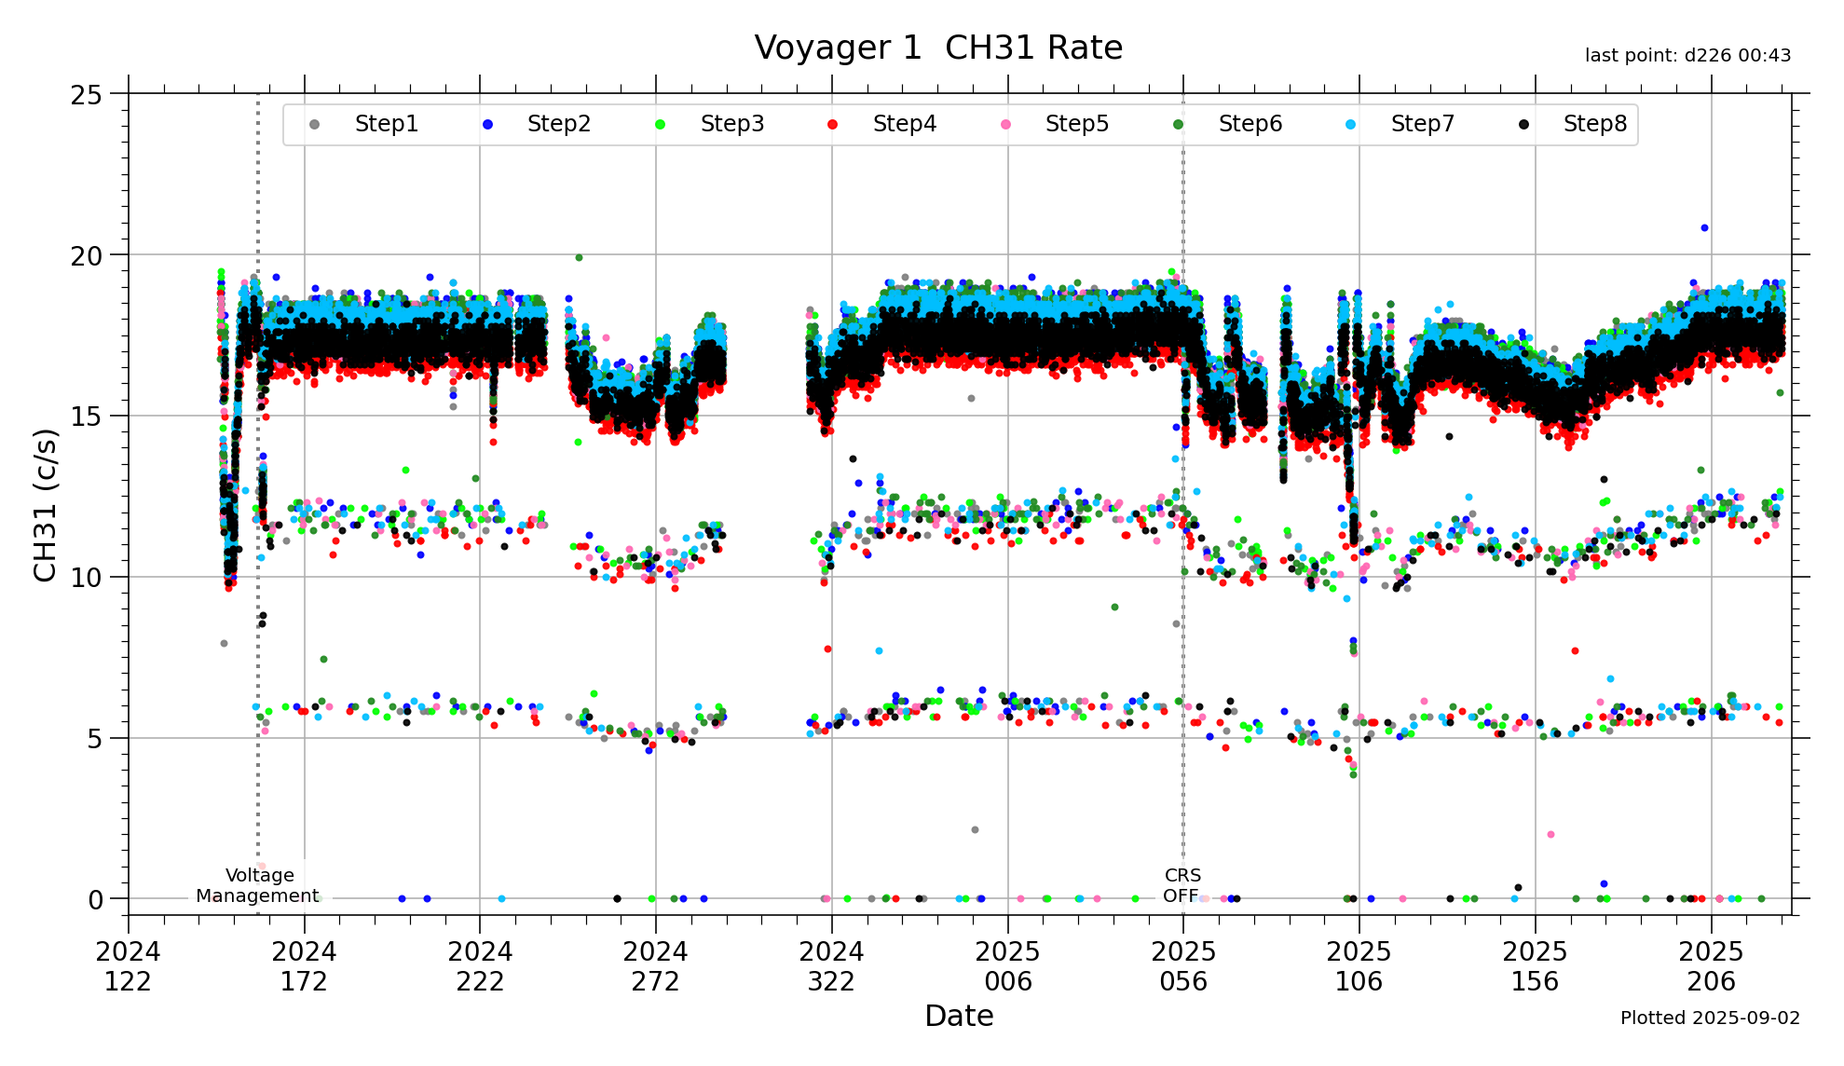Click the y-axis label CH31 (c/s)

click(x=46, y=504)
